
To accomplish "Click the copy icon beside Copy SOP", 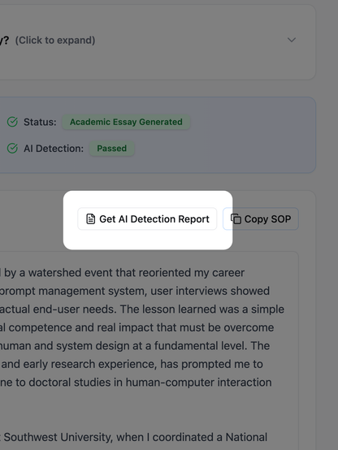I will [x=236, y=219].
